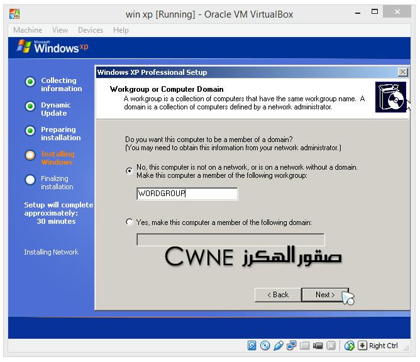This screenshot has width=420, height=362.
Task: Click the CPU virtualization chip icon
Action: pos(331,346)
